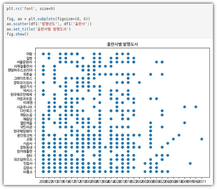Click the y-axis label 위즈덤하우스
The width and height of the screenshot is (217, 189).
pos(23,159)
